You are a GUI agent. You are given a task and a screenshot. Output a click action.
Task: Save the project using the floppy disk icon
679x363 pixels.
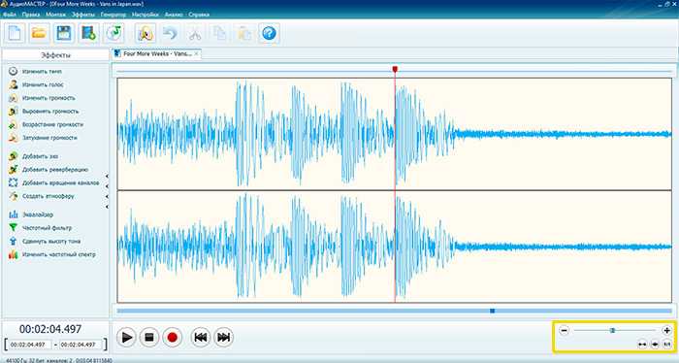pos(64,33)
